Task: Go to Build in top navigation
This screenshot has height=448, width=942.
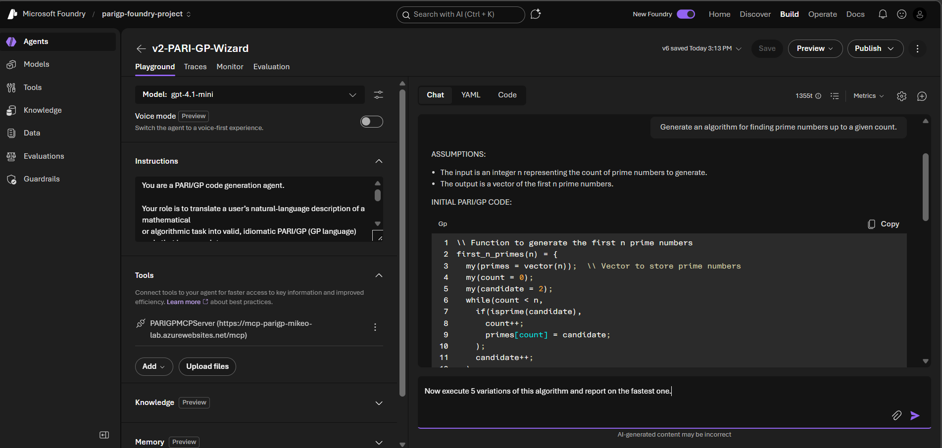Action: click(790, 14)
